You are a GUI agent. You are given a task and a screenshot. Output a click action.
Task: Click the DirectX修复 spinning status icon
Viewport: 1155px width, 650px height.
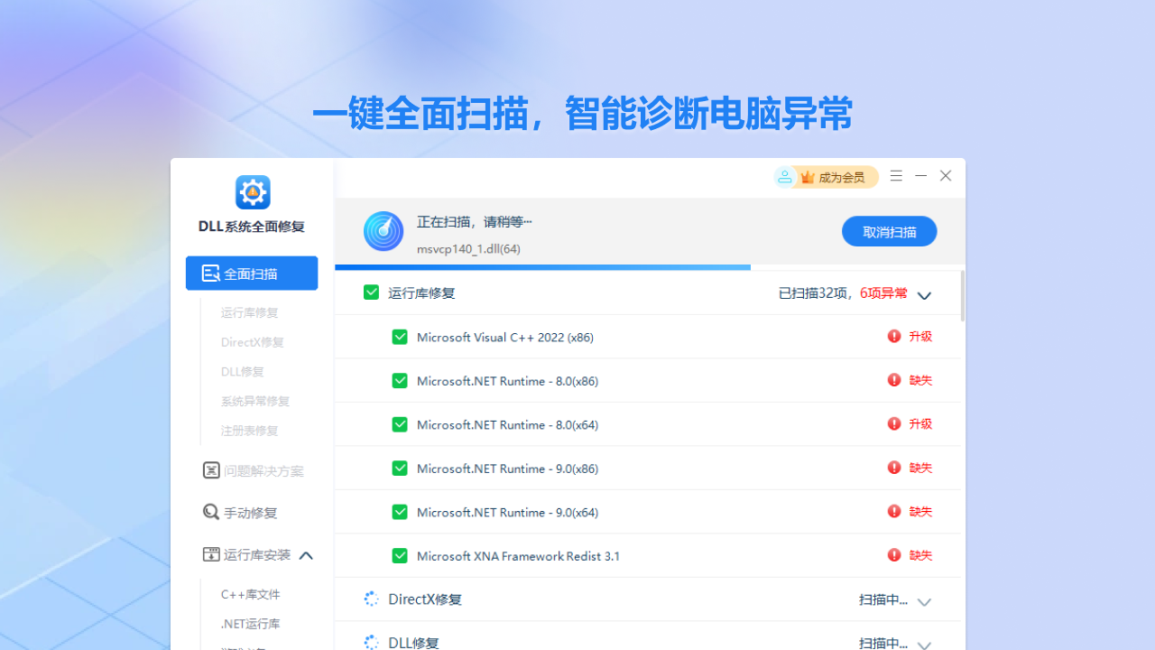[x=371, y=599]
